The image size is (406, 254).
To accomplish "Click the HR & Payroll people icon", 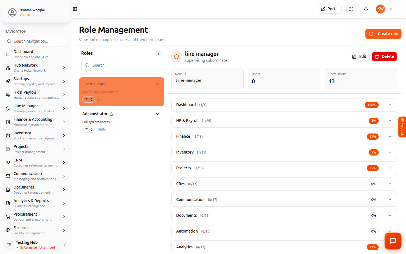I will (x=8, y=95).
